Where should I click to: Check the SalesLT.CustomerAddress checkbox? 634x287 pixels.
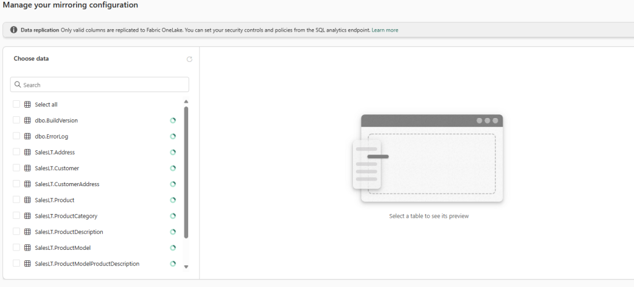16,184
